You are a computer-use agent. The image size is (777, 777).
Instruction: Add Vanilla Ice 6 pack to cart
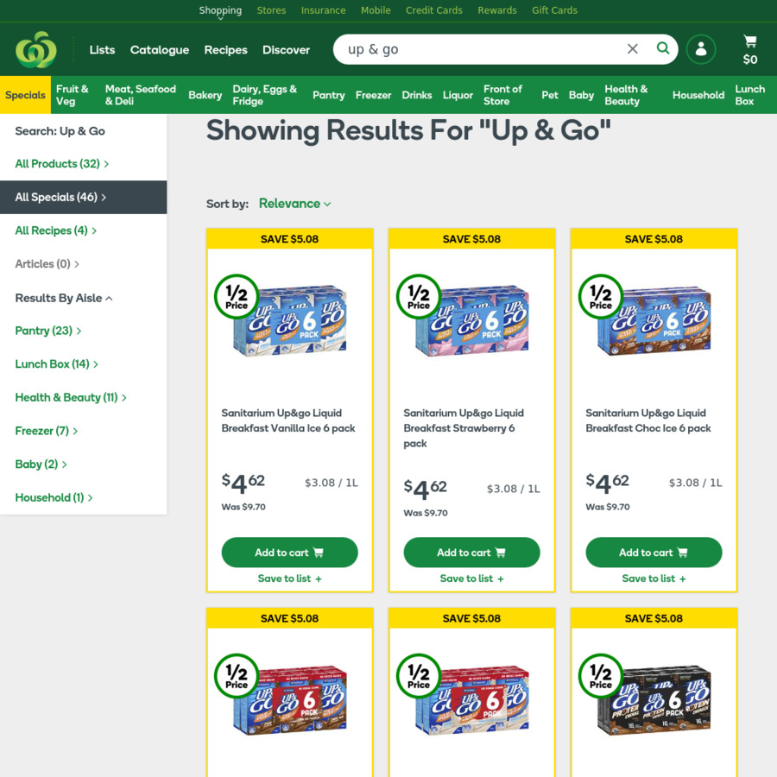pyautogui.click(x=289, y=552)
